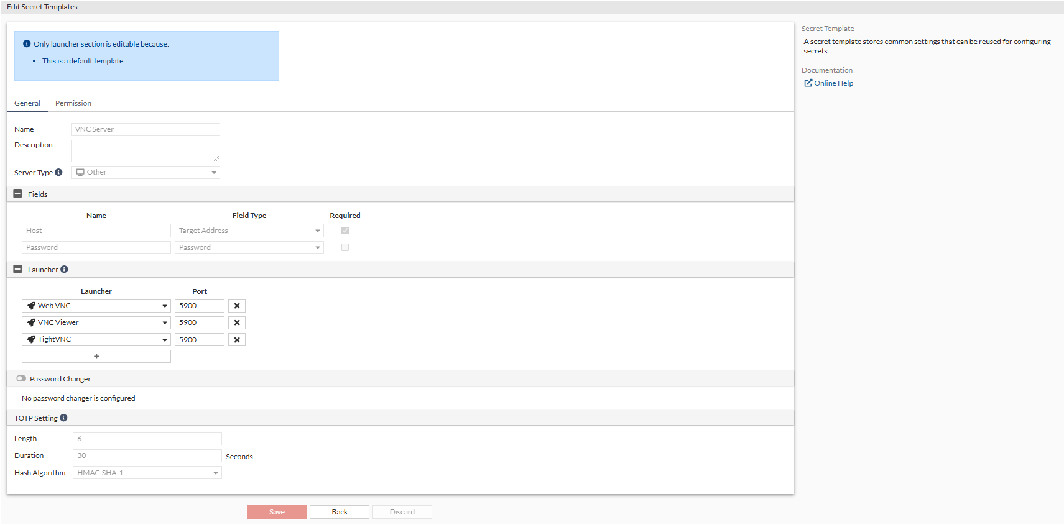Click the Save button
Image resolution: width=1064 pixels, height=525 pixels.
[277, 512]
